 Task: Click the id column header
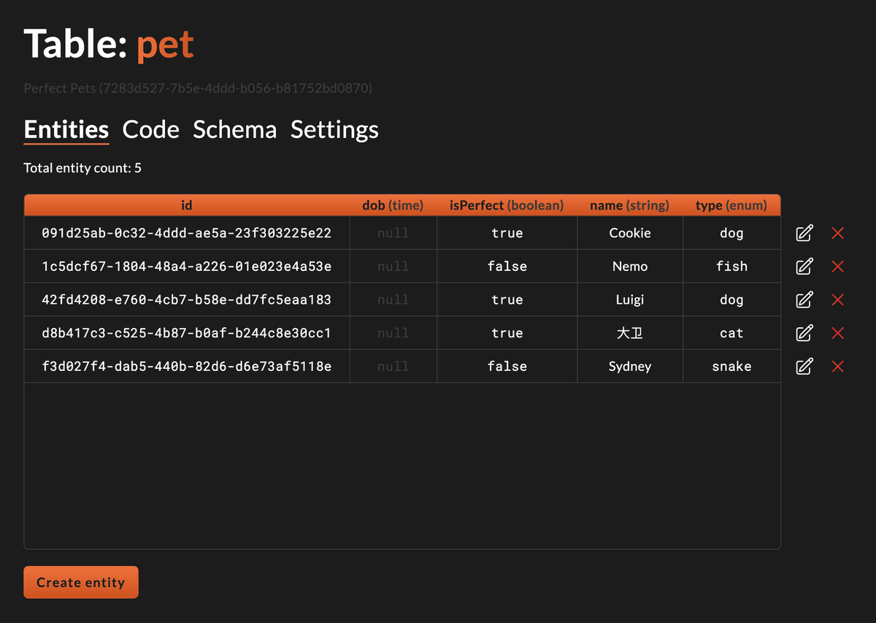click(x=187, y=205)
